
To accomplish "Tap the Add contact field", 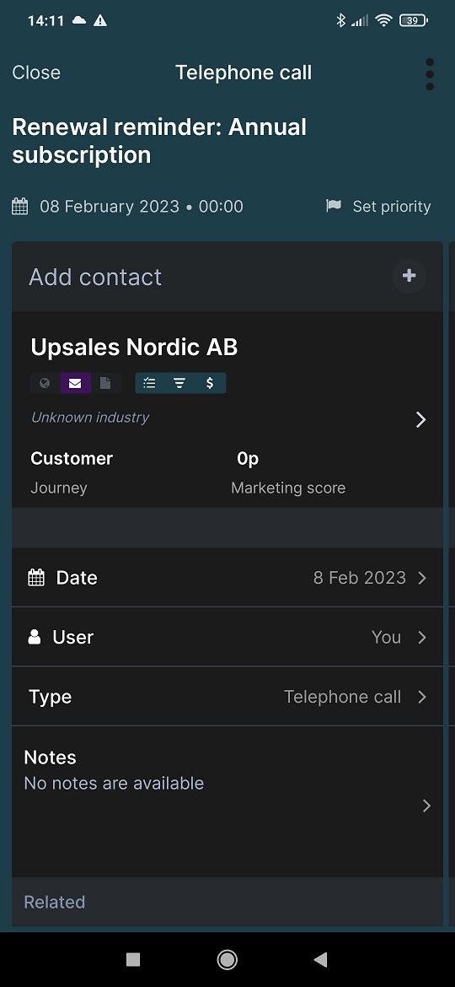I will click(227, 277).
